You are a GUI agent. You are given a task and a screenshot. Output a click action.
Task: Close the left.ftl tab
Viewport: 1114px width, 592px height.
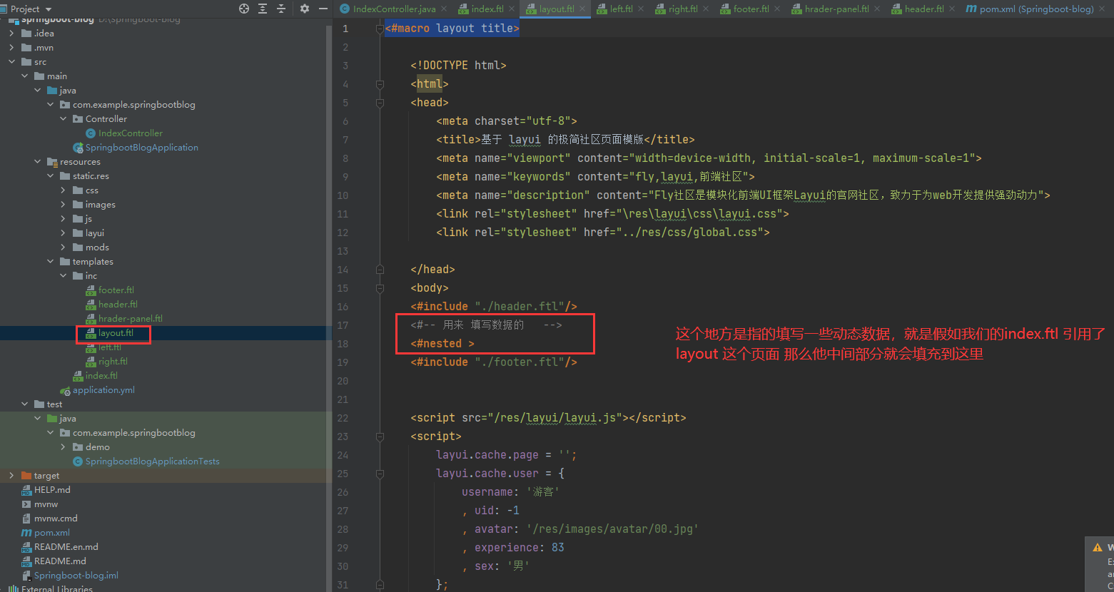coord(641,9)
